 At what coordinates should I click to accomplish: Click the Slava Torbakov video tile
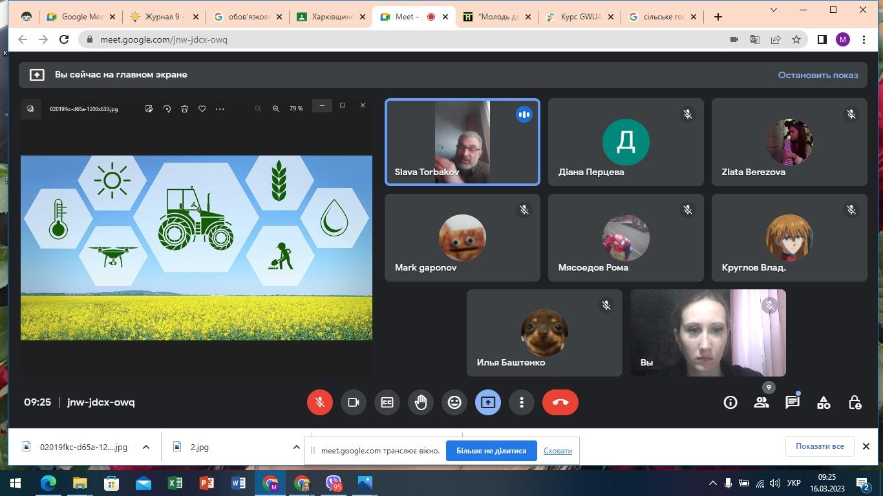[x=462, y=142]
